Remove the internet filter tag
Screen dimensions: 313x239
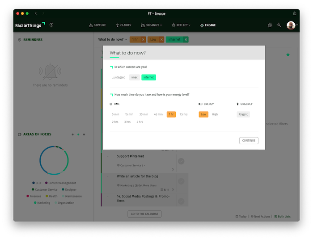[186, 39]
